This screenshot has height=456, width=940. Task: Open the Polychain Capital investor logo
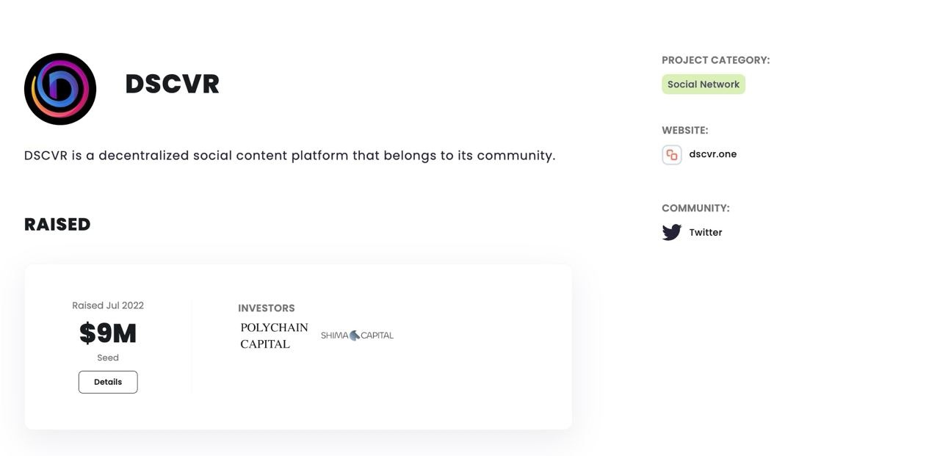click(x=274, y=336)
